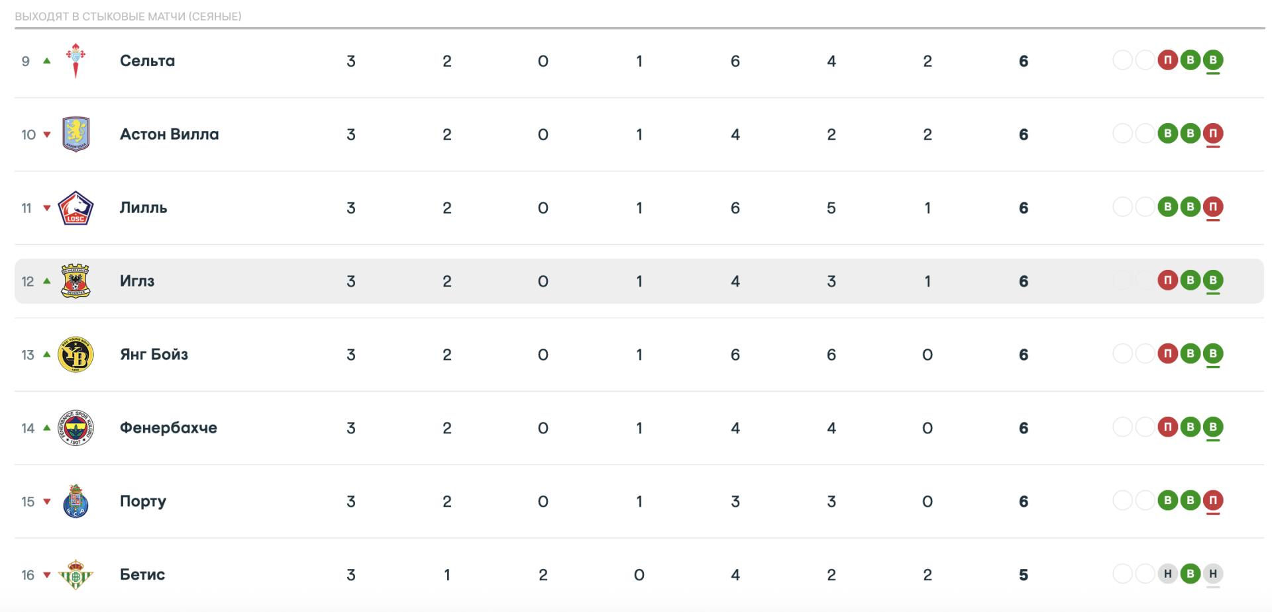This screenshot has width=1272, height=612.
Task: Click the Lille LOSC club crest
Action: [x=76, y=208]
